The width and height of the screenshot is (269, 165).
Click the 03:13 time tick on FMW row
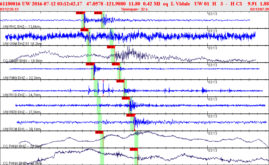(213, 65)
